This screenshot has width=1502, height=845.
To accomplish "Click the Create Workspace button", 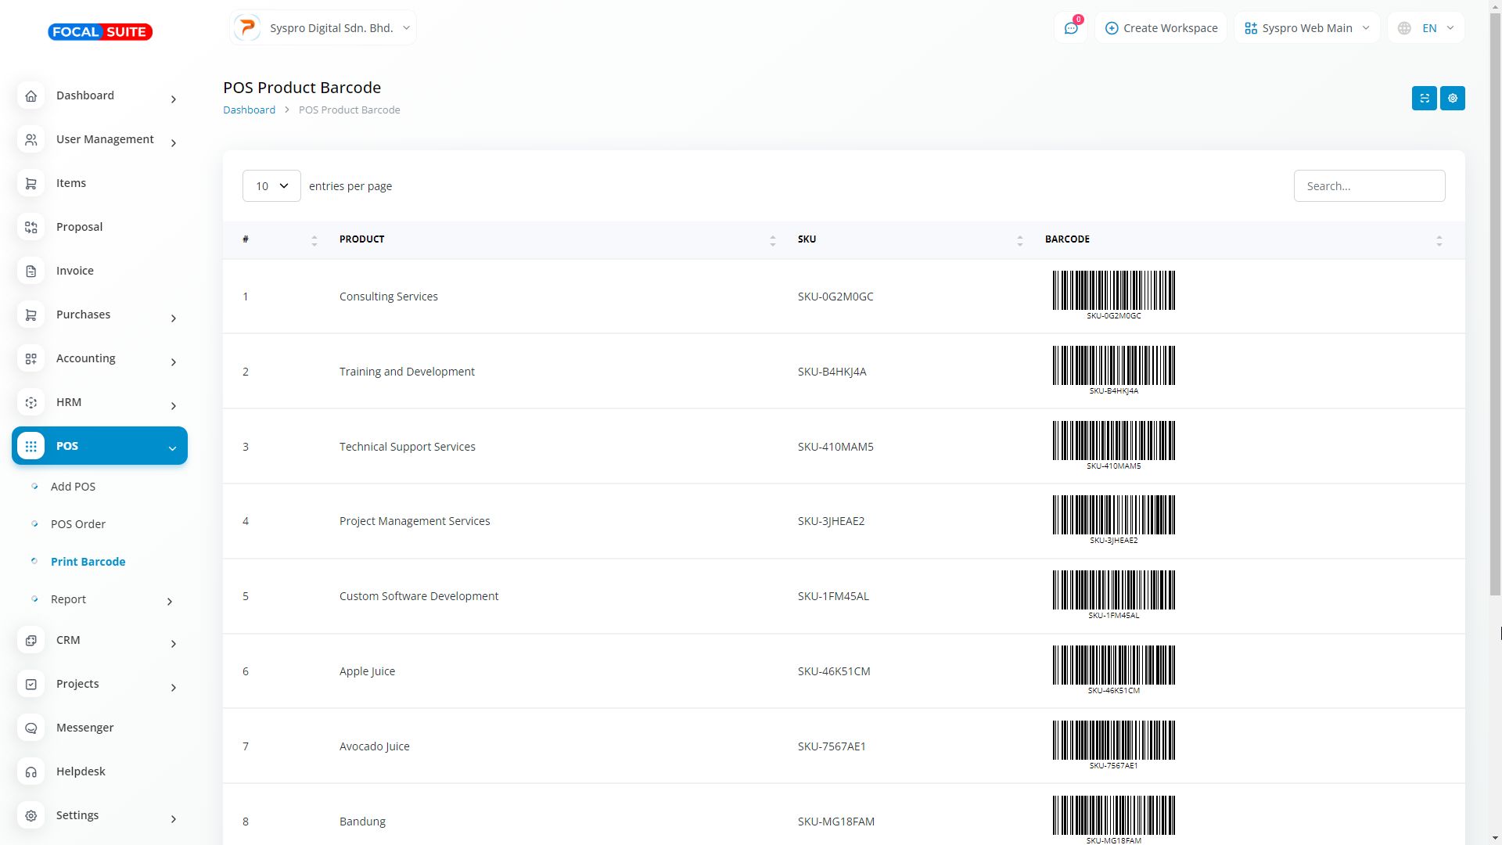I will click(1161, 28).
